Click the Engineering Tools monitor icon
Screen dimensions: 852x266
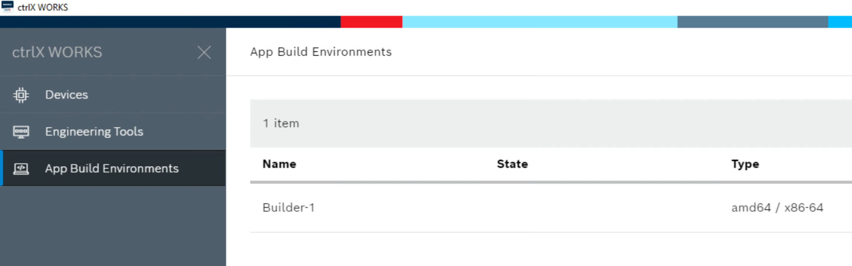(21, 132)
